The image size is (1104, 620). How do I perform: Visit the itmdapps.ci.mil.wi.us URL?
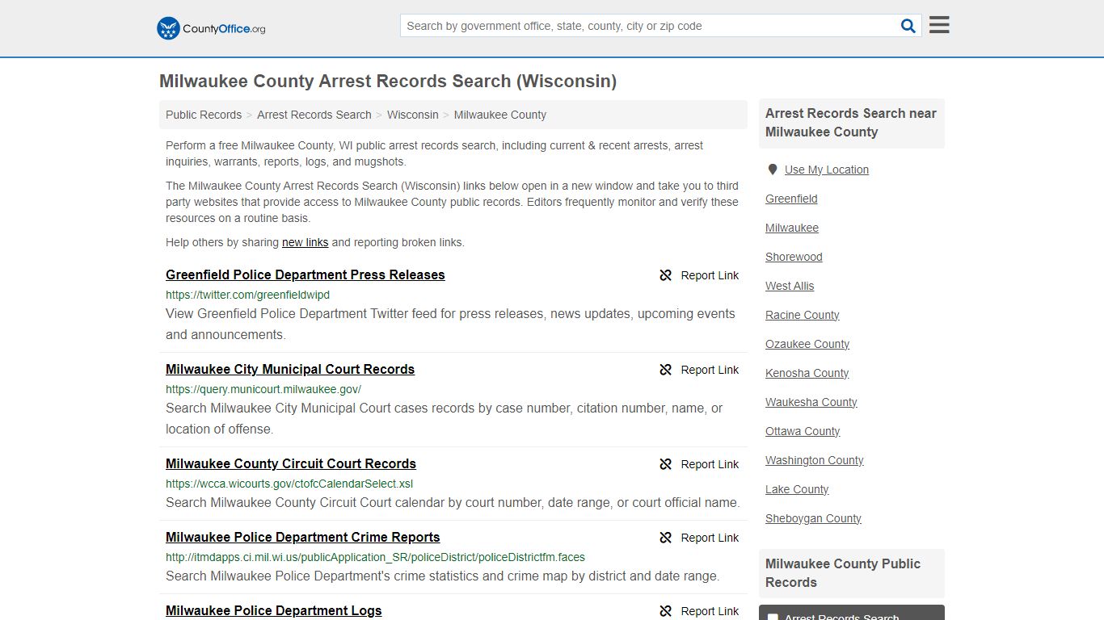point(376,557)
